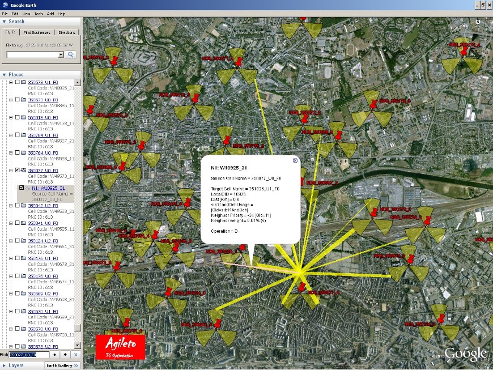
Task: Close the N1: W10925_31 info balloon
Action: [x=295, y=160]
